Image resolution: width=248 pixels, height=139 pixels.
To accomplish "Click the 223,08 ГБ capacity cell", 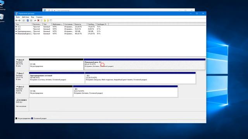I will click(x=78, y=27).
